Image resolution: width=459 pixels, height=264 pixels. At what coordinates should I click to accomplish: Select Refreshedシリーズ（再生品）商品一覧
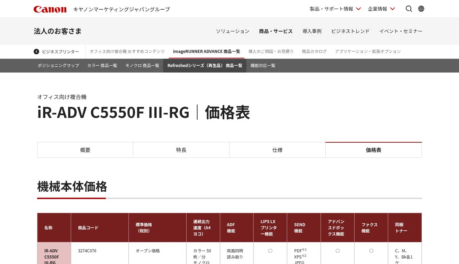(205, 66)
